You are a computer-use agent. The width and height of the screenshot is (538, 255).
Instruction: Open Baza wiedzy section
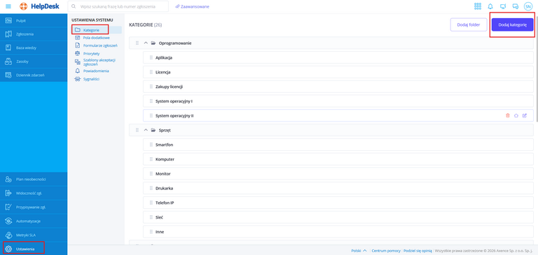34,48
